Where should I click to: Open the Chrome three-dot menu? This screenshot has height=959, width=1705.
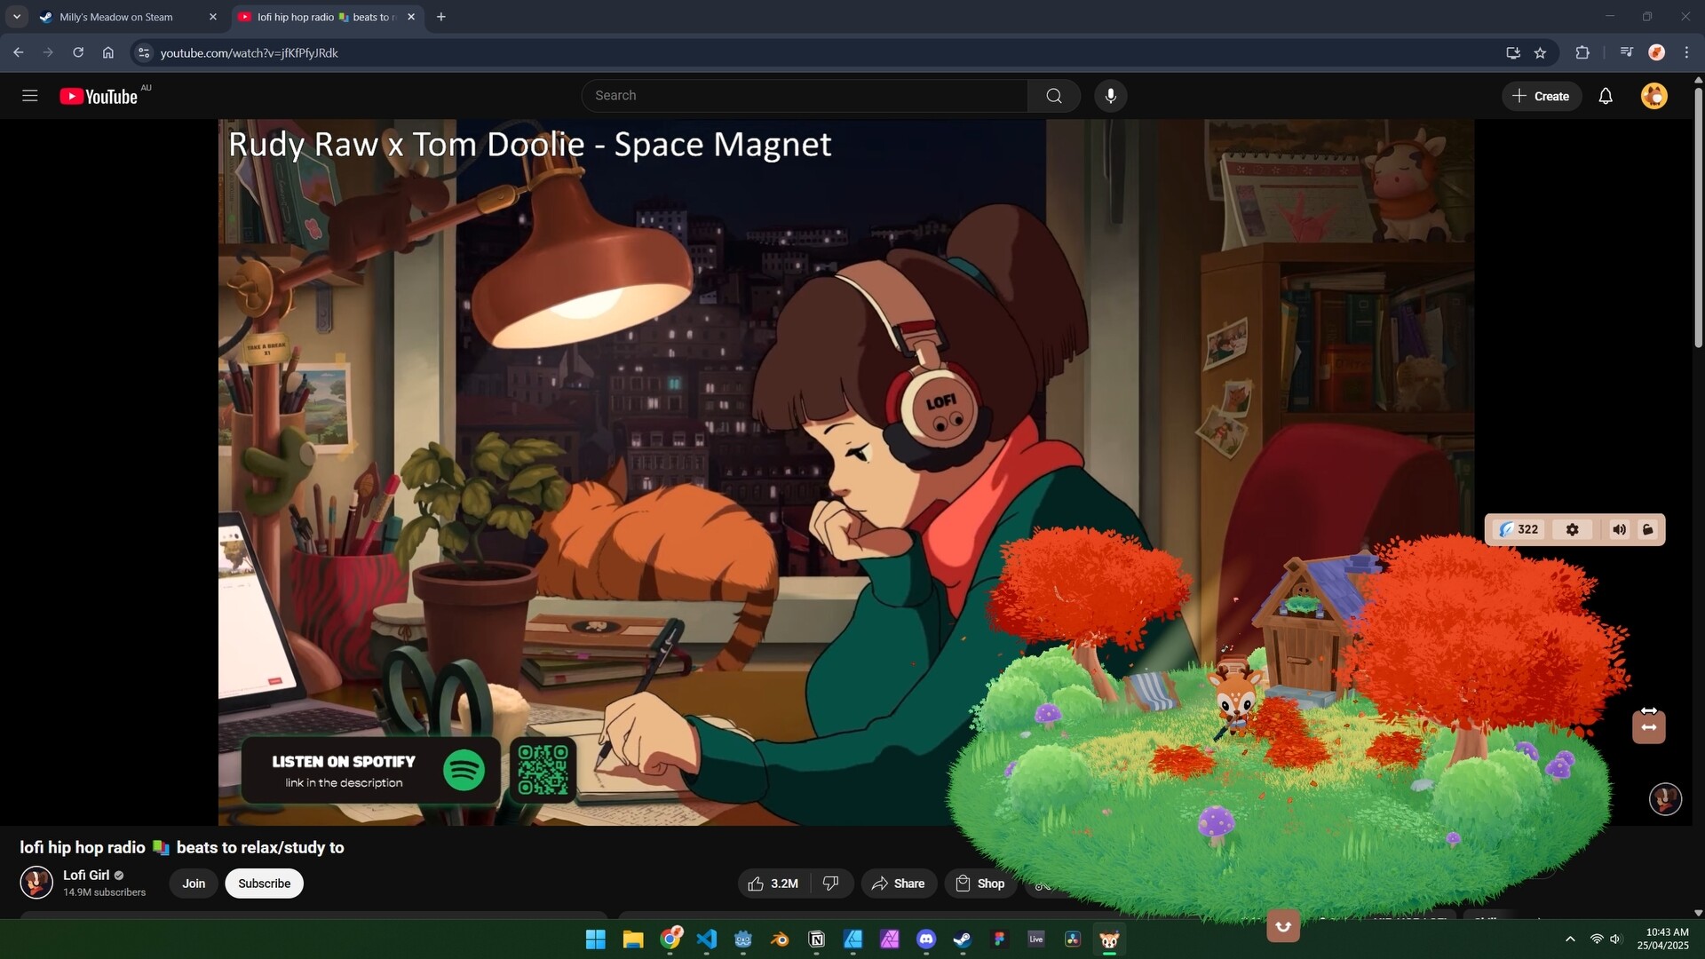pos(1686,52)
